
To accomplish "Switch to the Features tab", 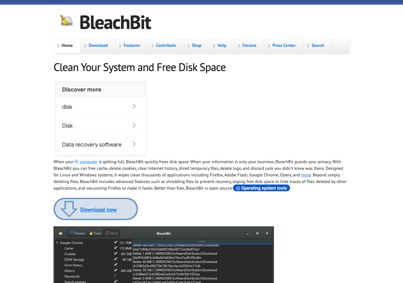I will click(x=132, y=45).
